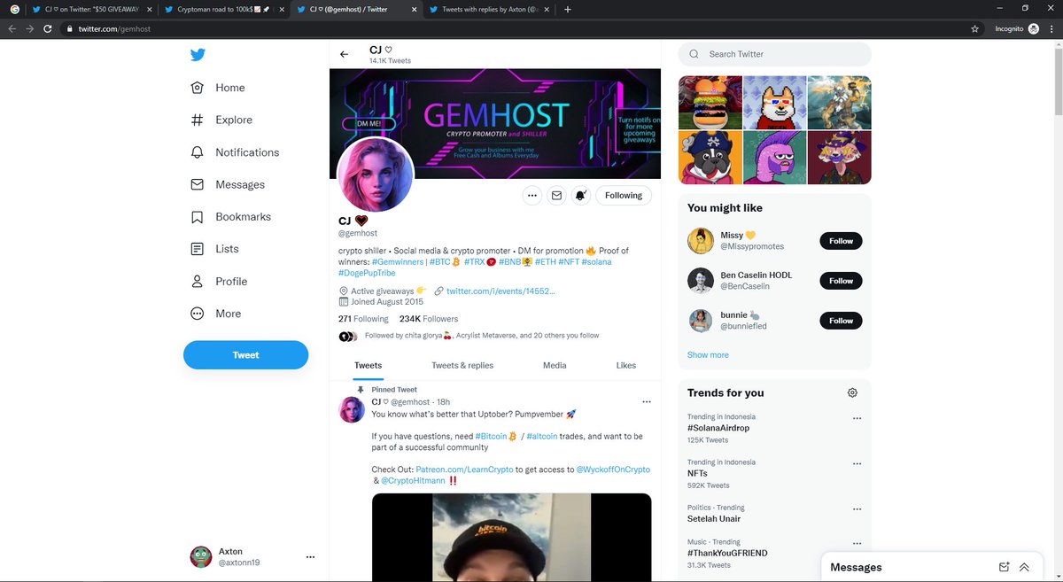Screen dimensions: 1063x582
Task: Open the @CryptoHitmann mention
Action: 413,481
